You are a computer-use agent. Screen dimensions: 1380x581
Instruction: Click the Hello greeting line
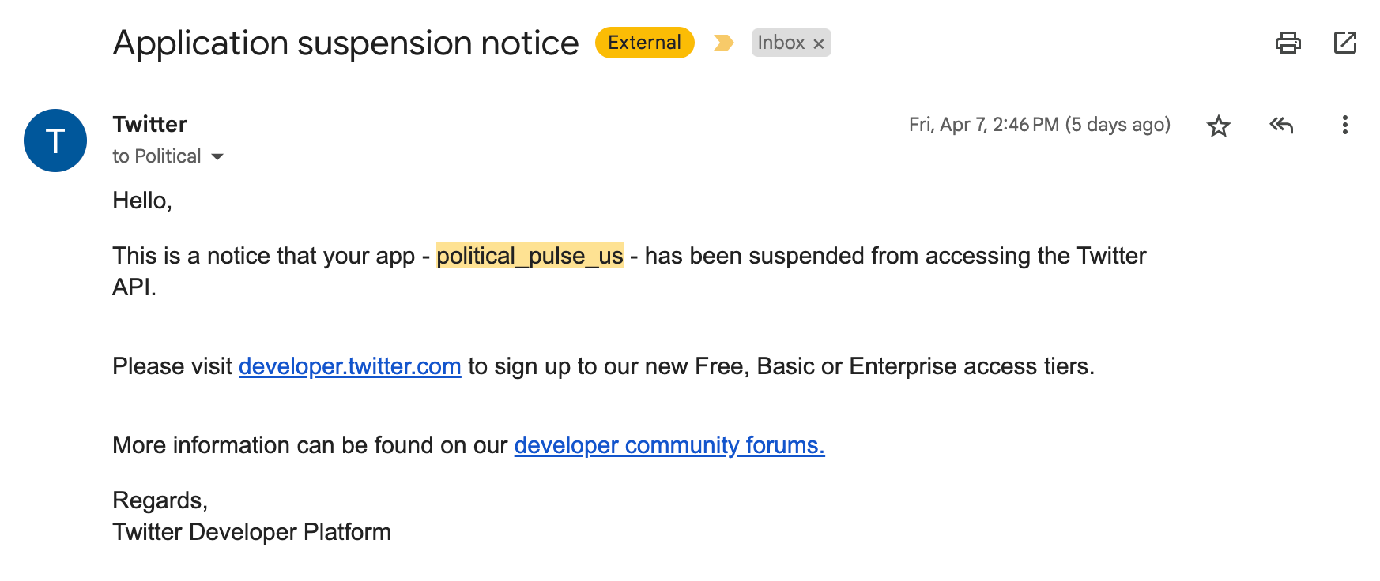click(142, 201)
